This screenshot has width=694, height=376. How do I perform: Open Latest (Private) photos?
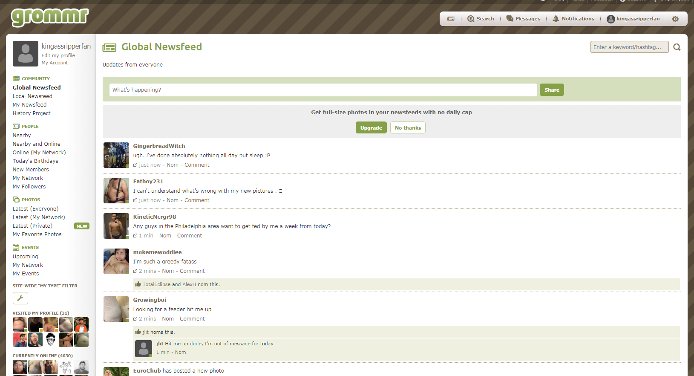click(32, 226)
